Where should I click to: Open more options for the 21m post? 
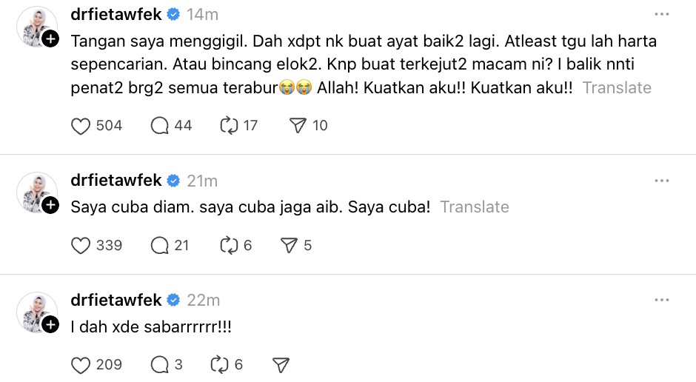pos(661,181)
